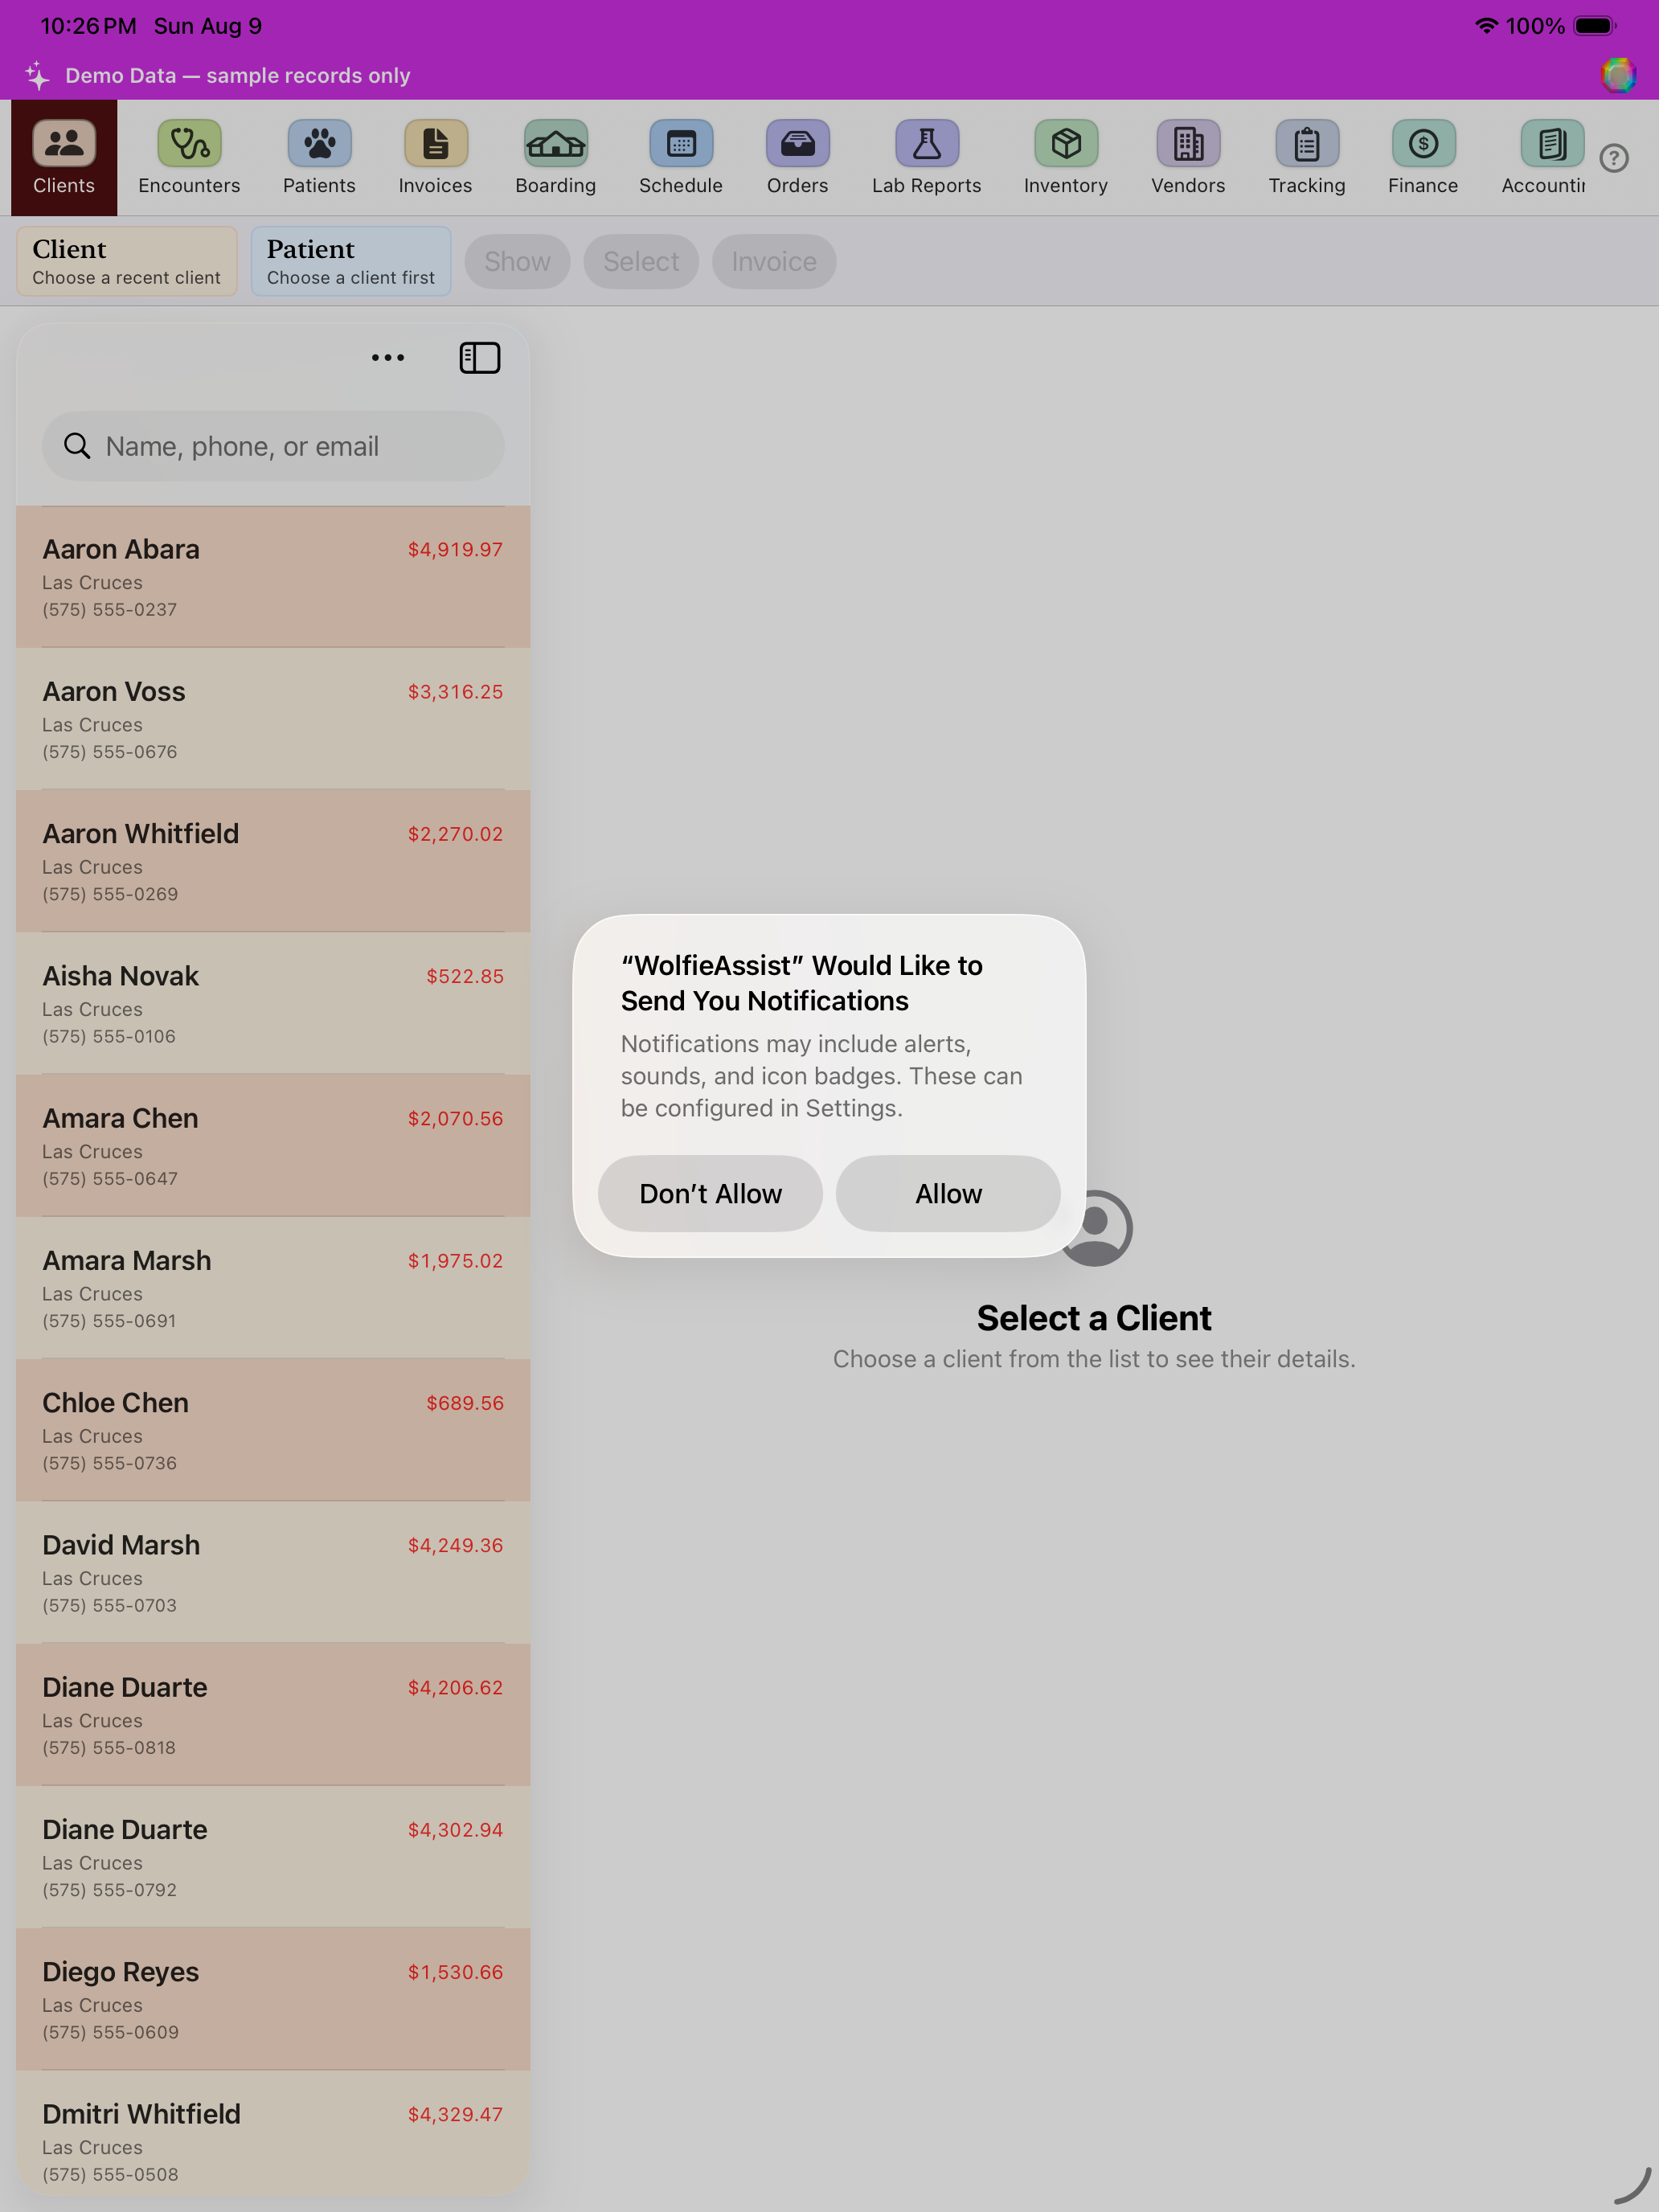
Task: Select client Chloe Chen
Action: tap(273, 1430)
